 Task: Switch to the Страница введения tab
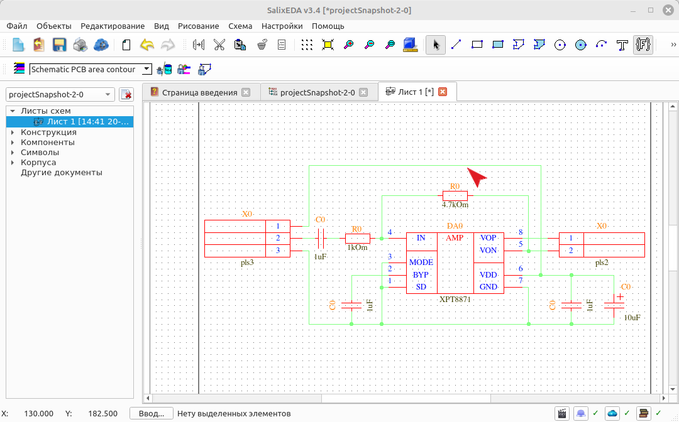200,92
